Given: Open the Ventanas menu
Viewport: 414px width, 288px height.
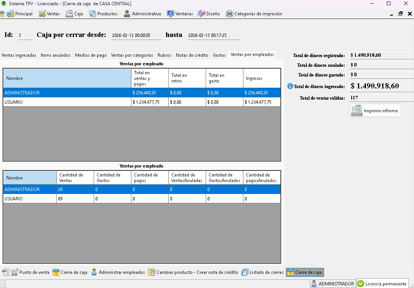Looking at the screenshot, I should [x=180, y=14].
